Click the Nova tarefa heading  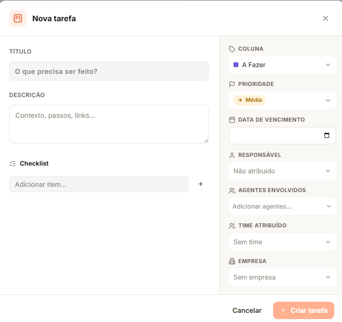tap(54, 18)
